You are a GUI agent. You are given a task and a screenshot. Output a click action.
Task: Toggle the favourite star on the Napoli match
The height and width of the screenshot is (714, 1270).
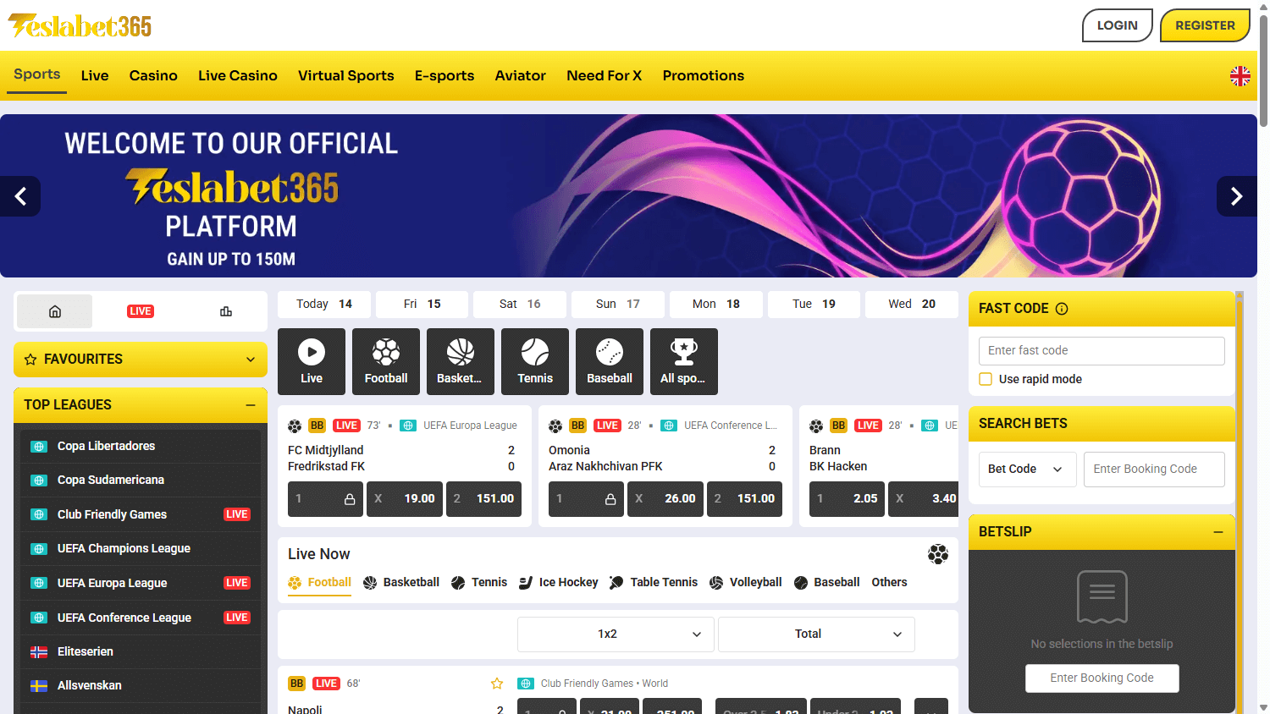click(496, 684)
